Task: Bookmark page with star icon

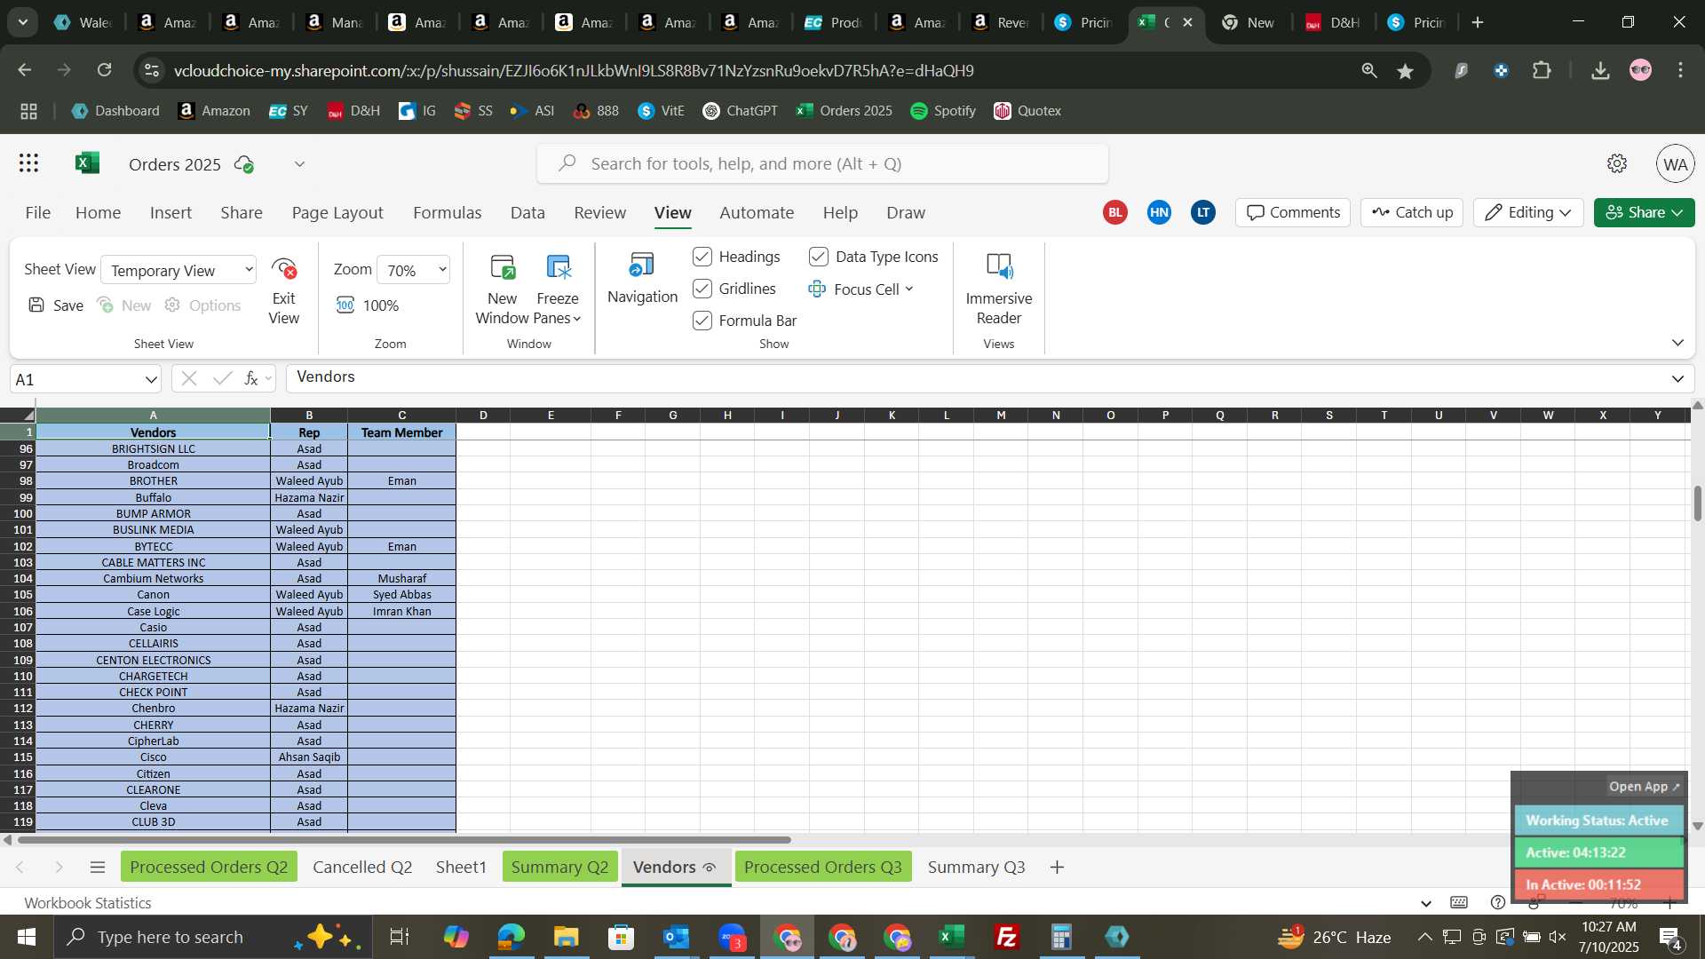Action: pos(1405,70)
